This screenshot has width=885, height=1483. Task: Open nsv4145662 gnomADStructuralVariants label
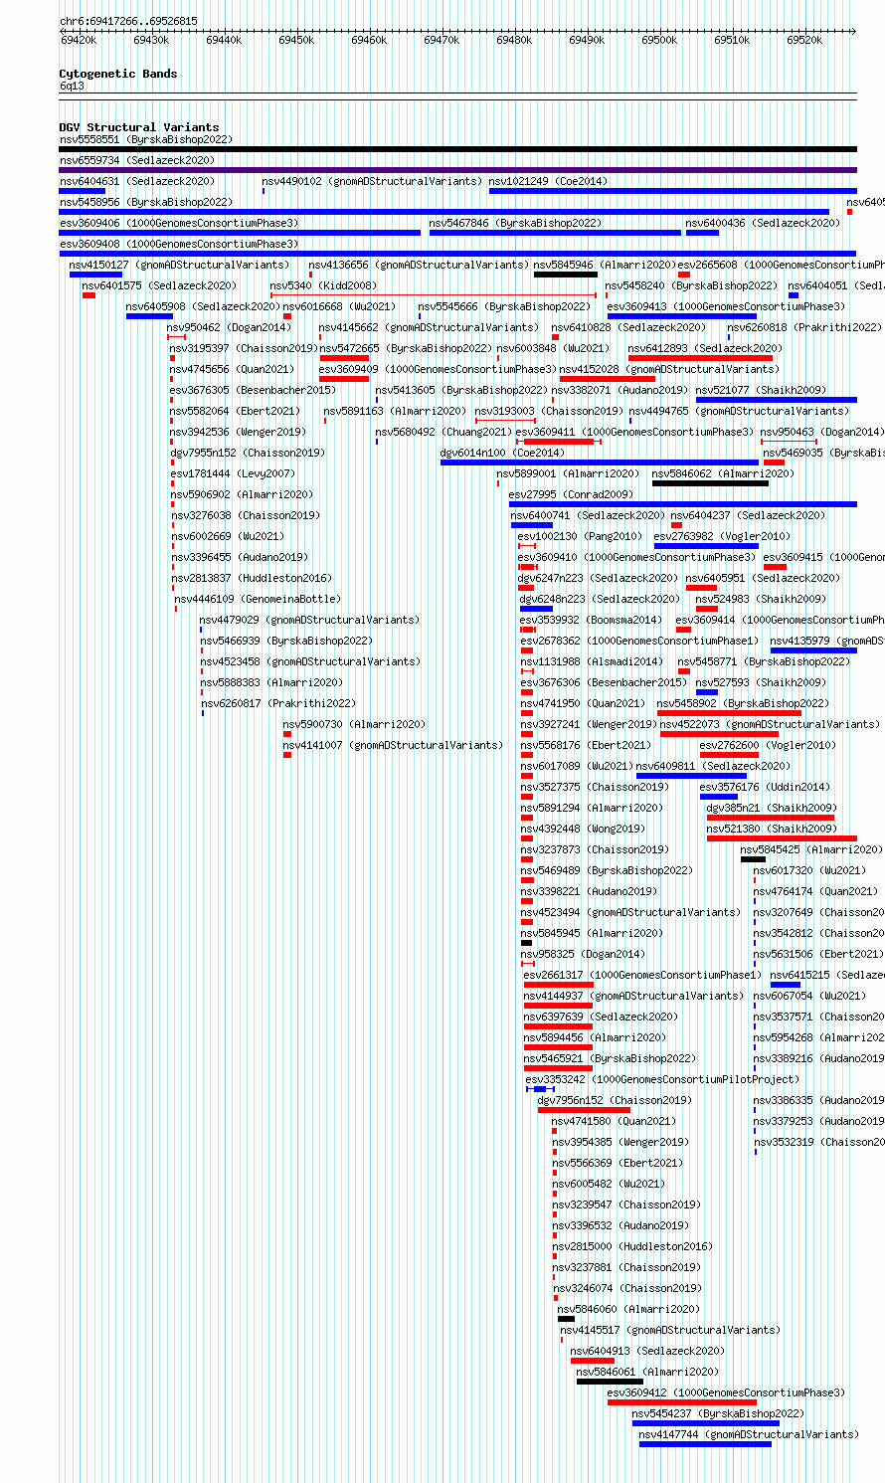[429, 328]
